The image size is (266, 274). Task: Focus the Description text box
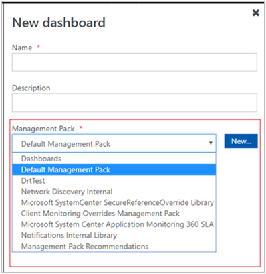coord(134,102)
